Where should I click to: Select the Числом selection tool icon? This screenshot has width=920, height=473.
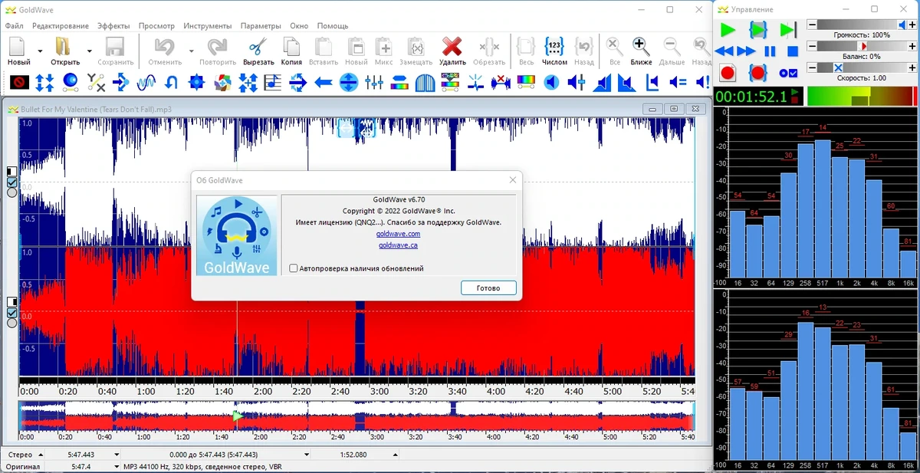click(x=554, y=46)
